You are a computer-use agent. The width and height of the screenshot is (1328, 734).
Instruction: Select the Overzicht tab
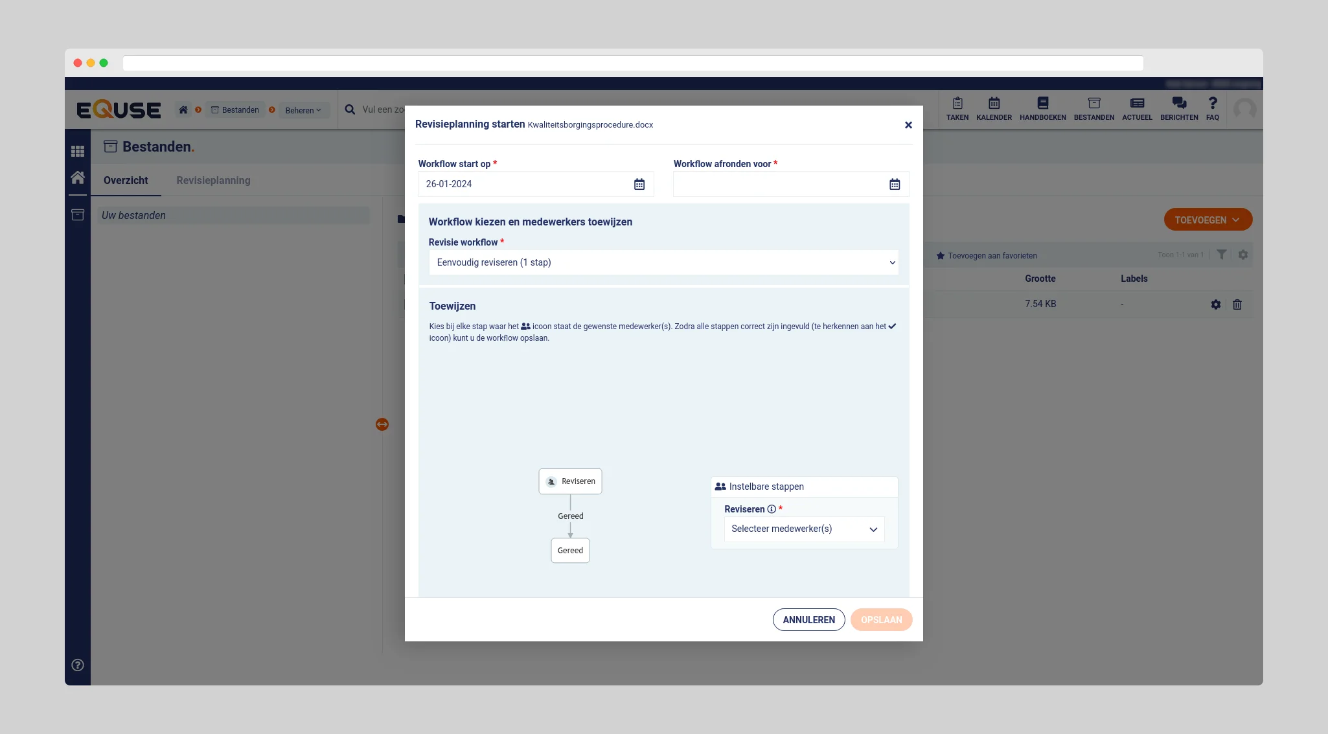126,181
